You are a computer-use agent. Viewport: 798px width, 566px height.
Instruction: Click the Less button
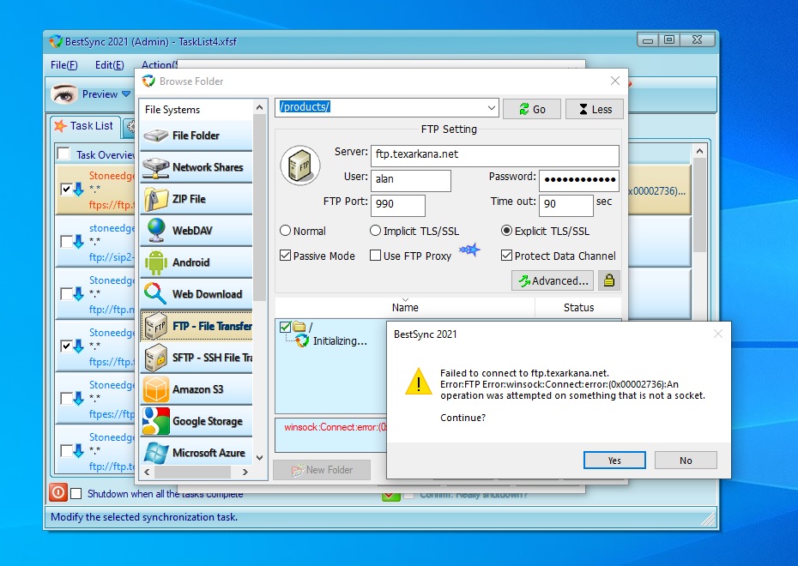point(595,109)
